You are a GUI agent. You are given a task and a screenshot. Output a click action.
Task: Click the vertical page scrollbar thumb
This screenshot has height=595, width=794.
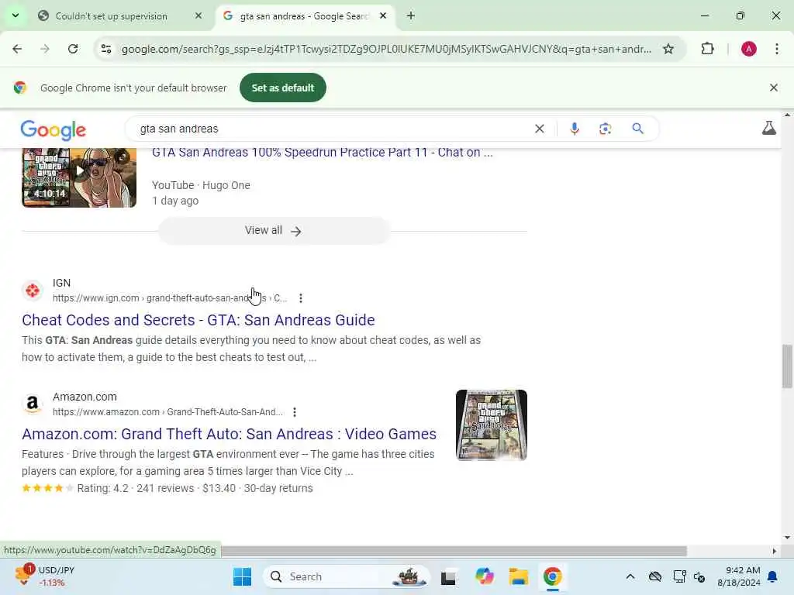pos(787,366)
